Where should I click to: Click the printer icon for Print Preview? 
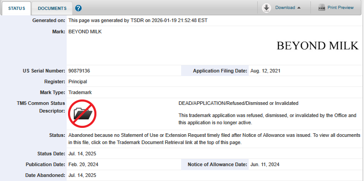(x=322, y=8)
